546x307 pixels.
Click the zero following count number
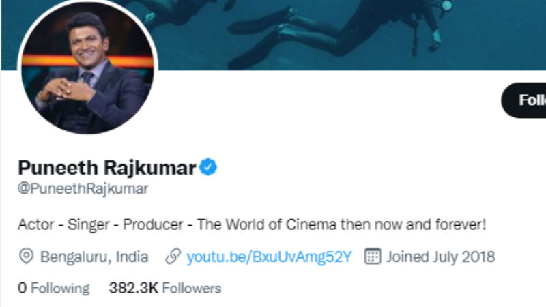click(22, 288)
